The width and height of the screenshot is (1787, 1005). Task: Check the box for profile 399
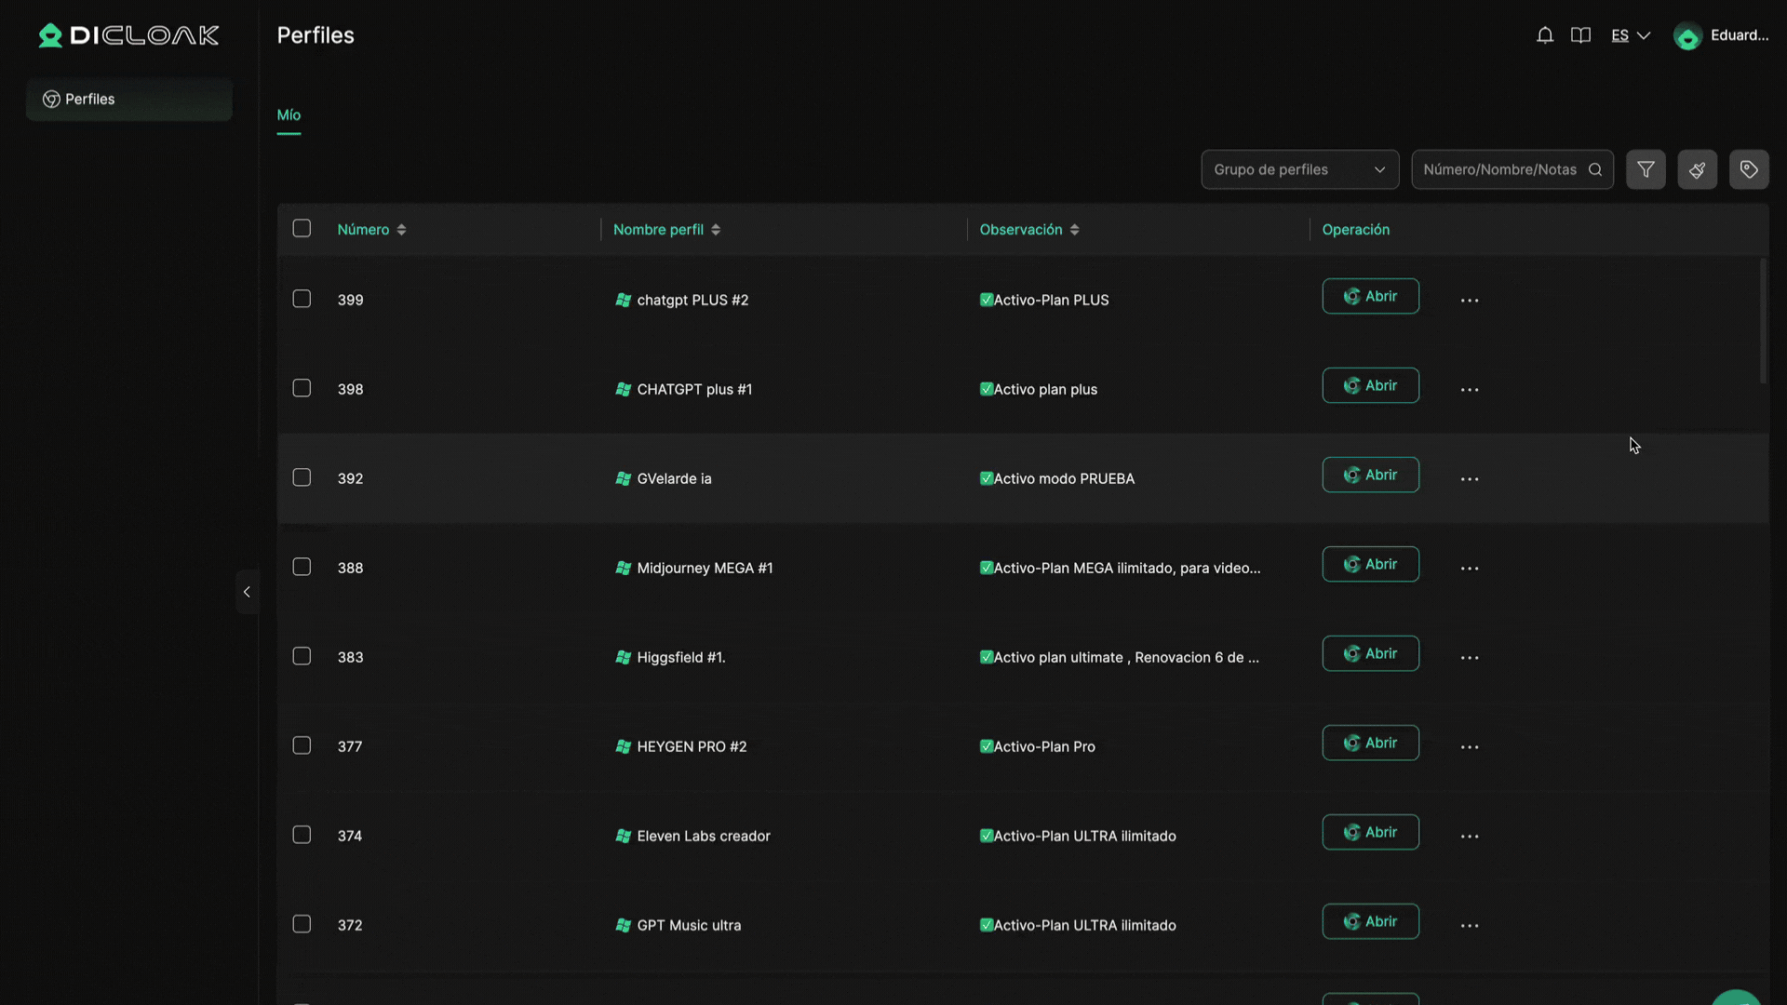(302, 299)
